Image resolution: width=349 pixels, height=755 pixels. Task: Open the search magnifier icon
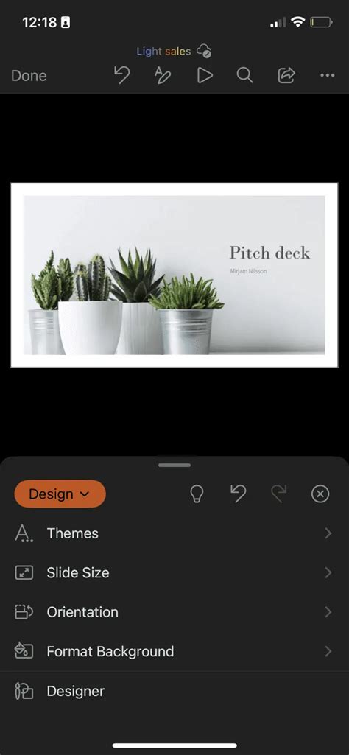245,76
